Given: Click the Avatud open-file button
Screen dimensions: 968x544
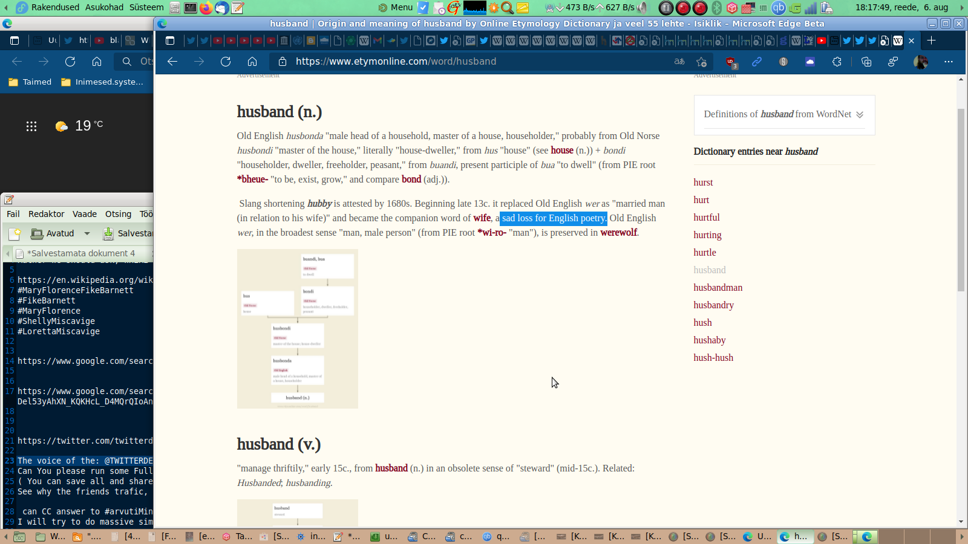Looking at the screenshot, I should click(53, 233).
